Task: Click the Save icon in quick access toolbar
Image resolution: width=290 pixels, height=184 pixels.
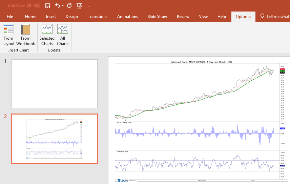Action: pyautogui.click(x=48, y=6)
